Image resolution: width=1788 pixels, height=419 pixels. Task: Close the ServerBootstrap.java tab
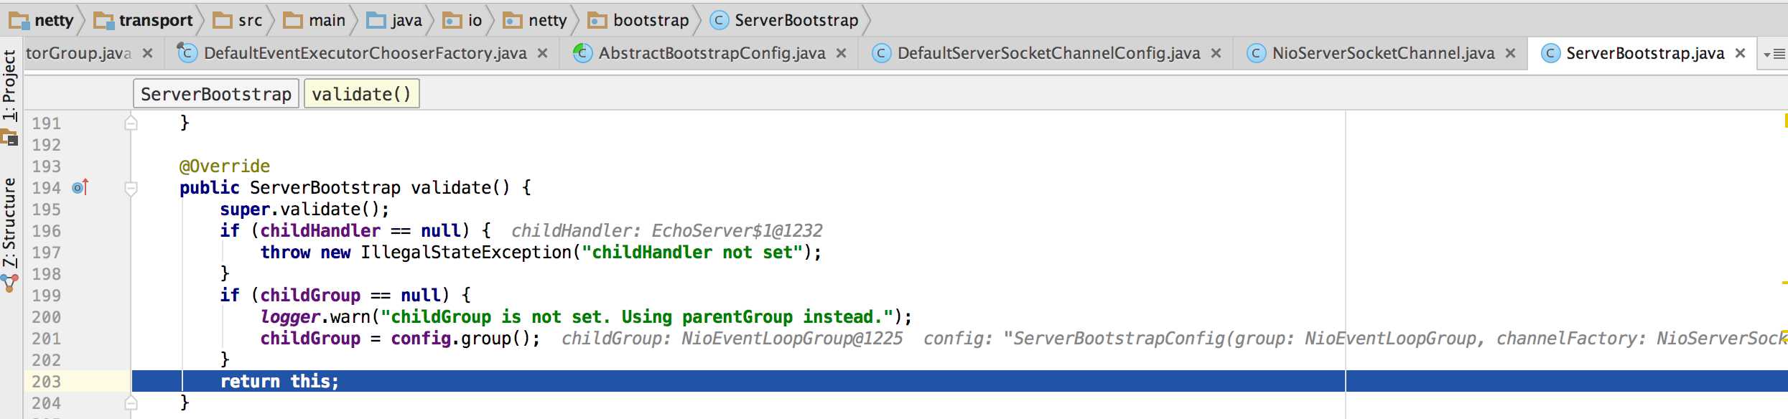1740,54
